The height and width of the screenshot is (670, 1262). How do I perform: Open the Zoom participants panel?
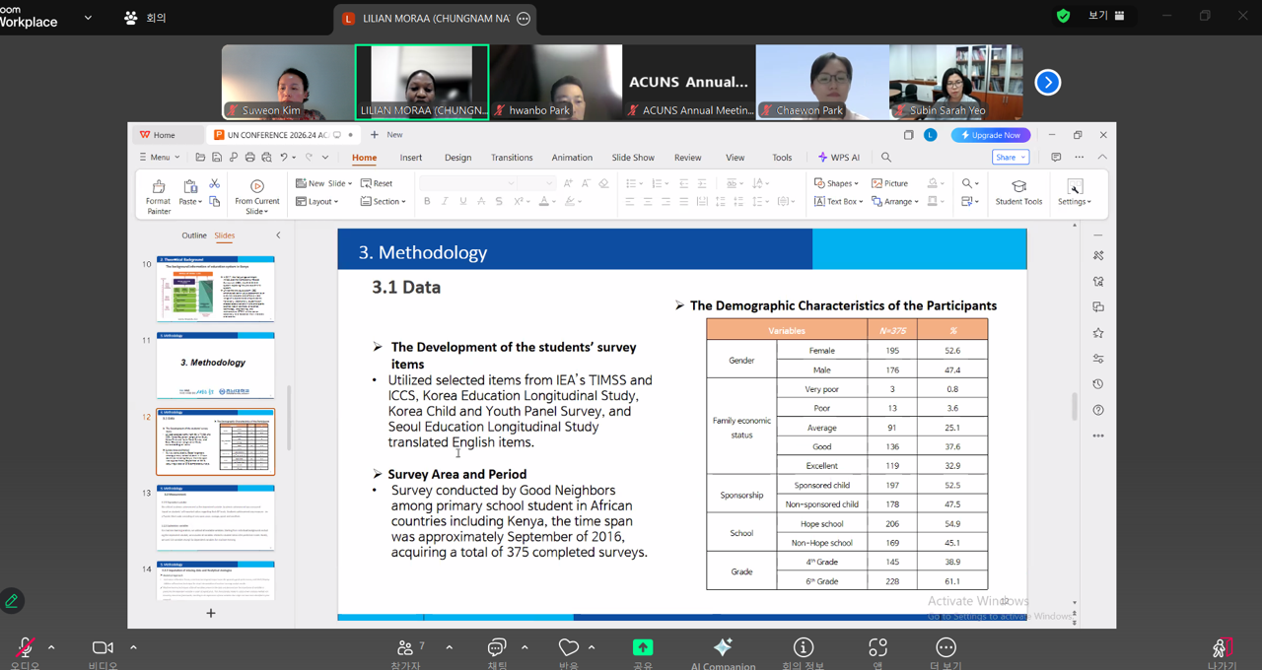[405, 647]
